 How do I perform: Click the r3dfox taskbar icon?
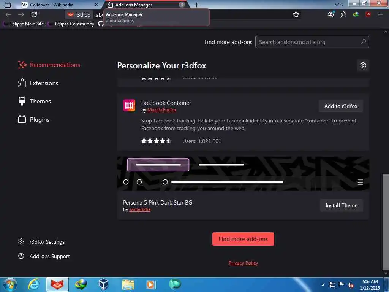point(57,284)
